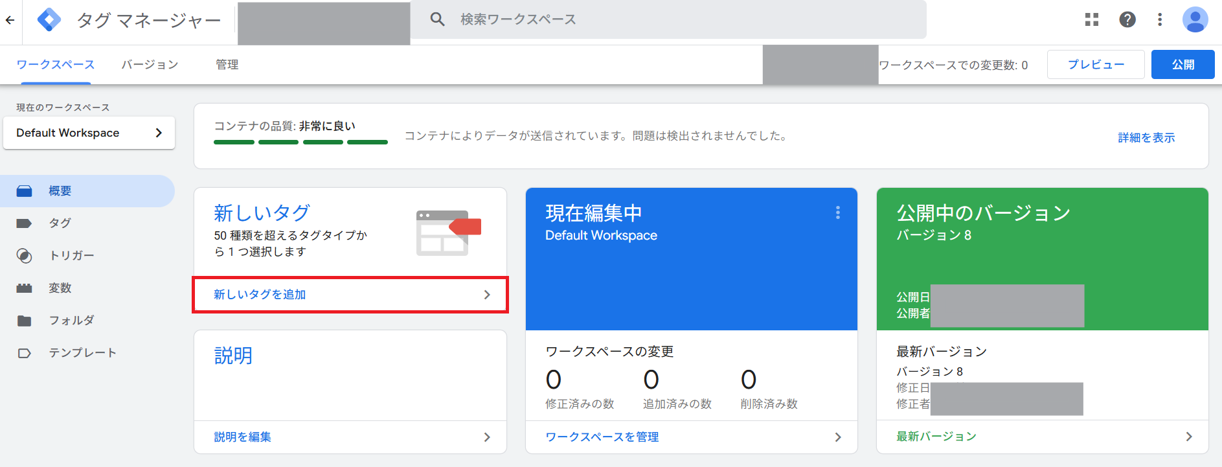Click the タグ tag icon in sidebar
Viewport: 1222px width, 467px height.
(24, 223)
